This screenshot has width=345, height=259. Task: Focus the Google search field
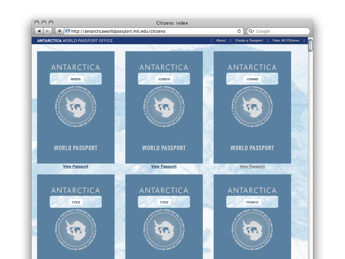tap(278, 31)
